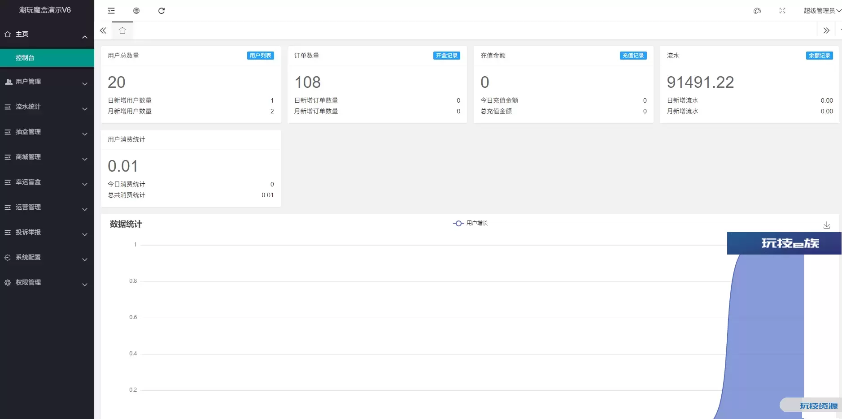Collapse the 主页 menu chevron

coord(85,37)
